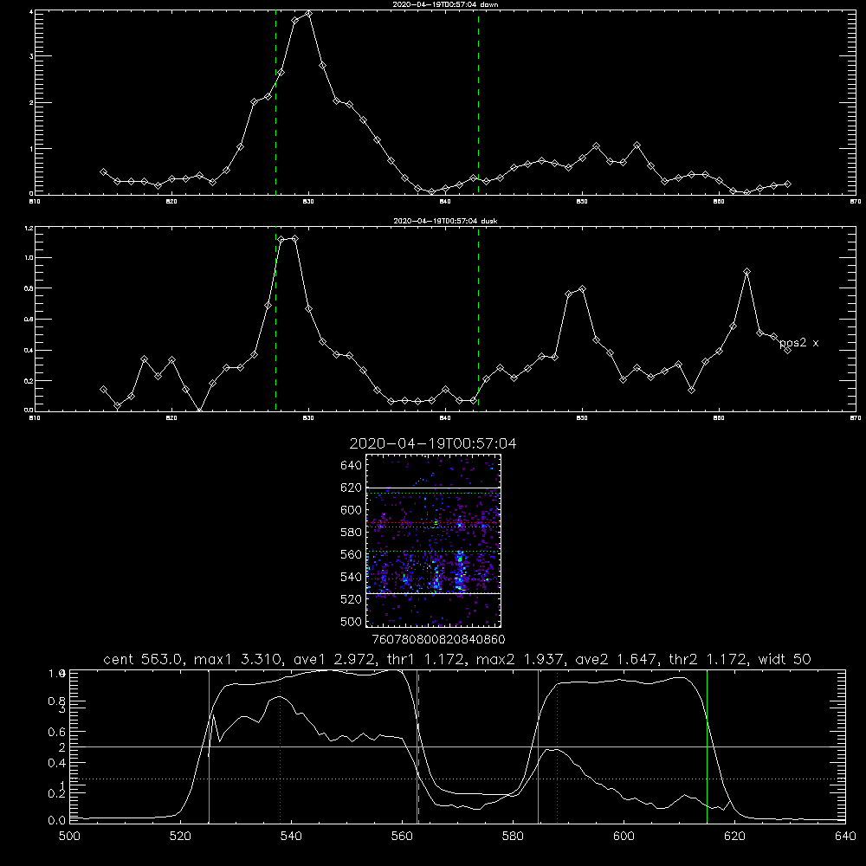Click the red dotted line near 538 in bottom plot
866x866 pixels.
[280, 746]
